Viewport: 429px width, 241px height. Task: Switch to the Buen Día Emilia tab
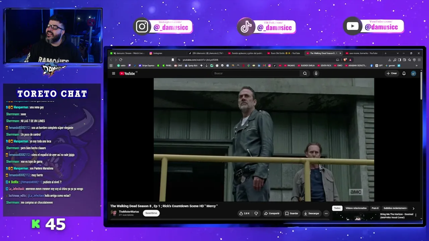[285, 53]
